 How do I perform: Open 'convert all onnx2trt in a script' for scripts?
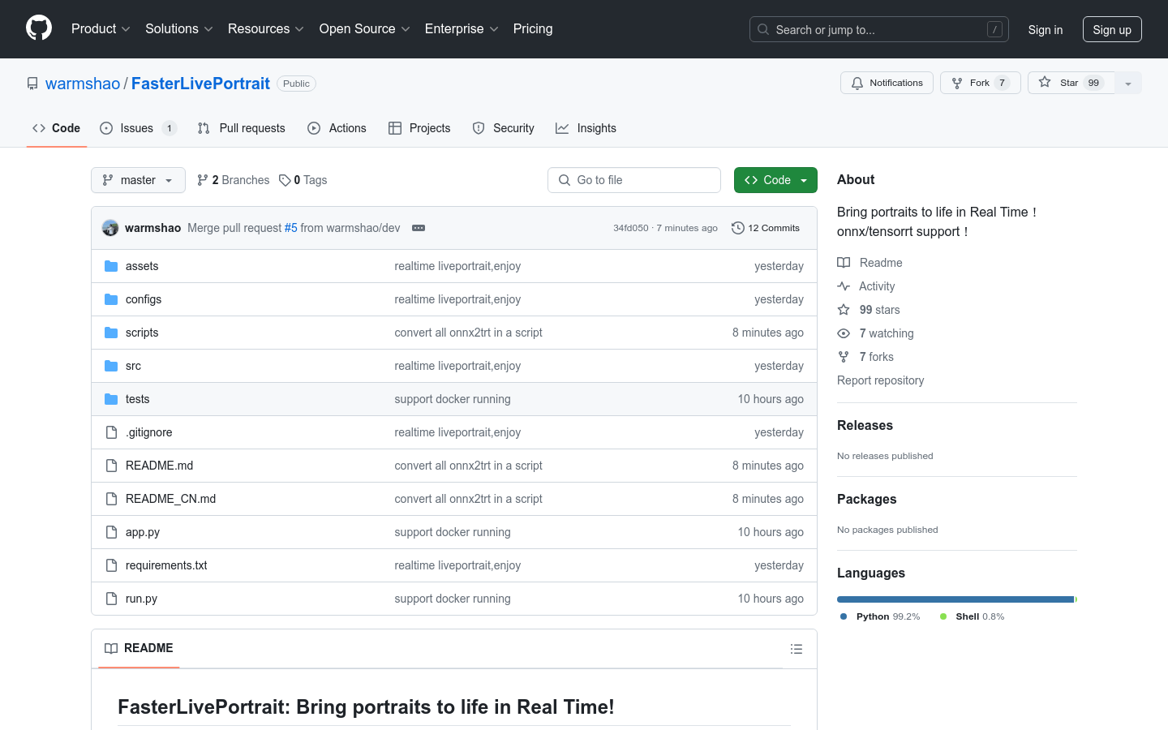click(x=468, y=333)
